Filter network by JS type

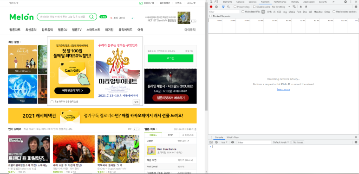274,12
